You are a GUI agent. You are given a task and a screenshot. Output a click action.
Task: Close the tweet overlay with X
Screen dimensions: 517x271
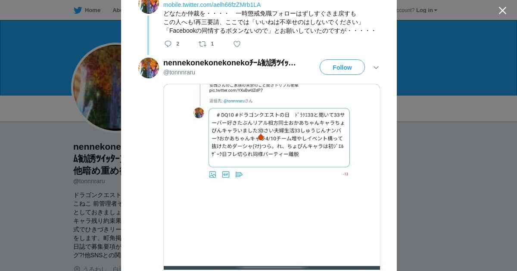point(502,10)
